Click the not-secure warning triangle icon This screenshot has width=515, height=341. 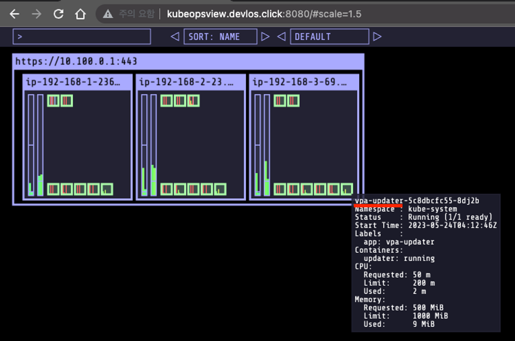pos(108,14)
